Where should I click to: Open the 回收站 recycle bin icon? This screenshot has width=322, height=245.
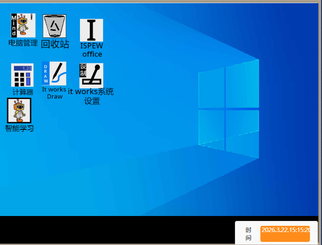[x=54, y=26]
